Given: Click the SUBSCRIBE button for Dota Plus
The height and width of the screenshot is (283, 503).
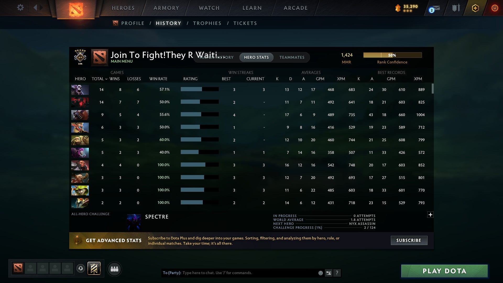Looking at the screenshot, I should pos(409,240).
